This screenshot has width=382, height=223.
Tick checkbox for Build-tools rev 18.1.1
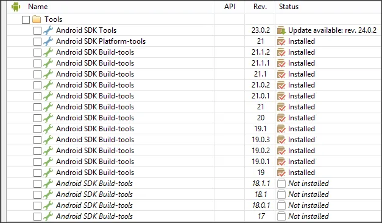click(x=37, y=184)
